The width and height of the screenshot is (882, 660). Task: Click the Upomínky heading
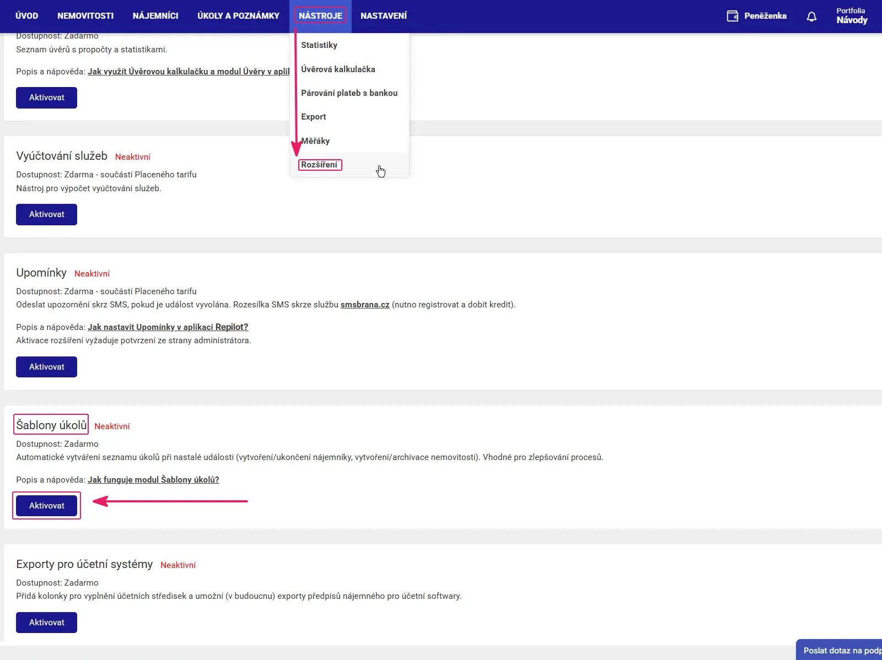(x=41, y=273)
